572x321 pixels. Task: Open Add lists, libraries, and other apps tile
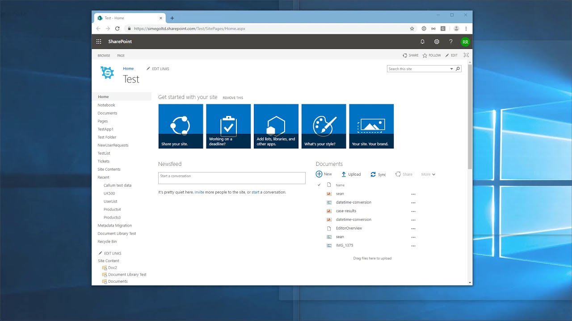click(276, 126)
